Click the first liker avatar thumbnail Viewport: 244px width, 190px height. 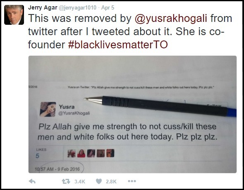(72, 153)
